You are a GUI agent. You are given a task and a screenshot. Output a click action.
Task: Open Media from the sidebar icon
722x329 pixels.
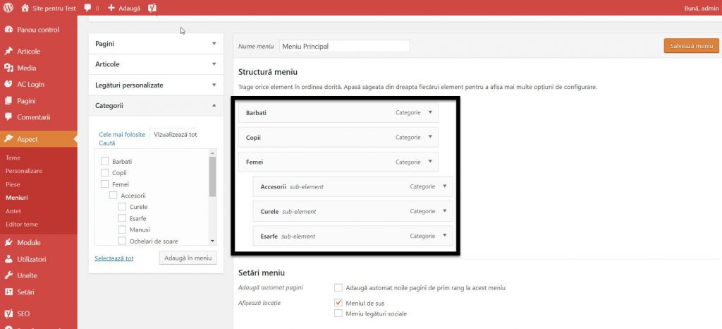click(x=8, y=68)
